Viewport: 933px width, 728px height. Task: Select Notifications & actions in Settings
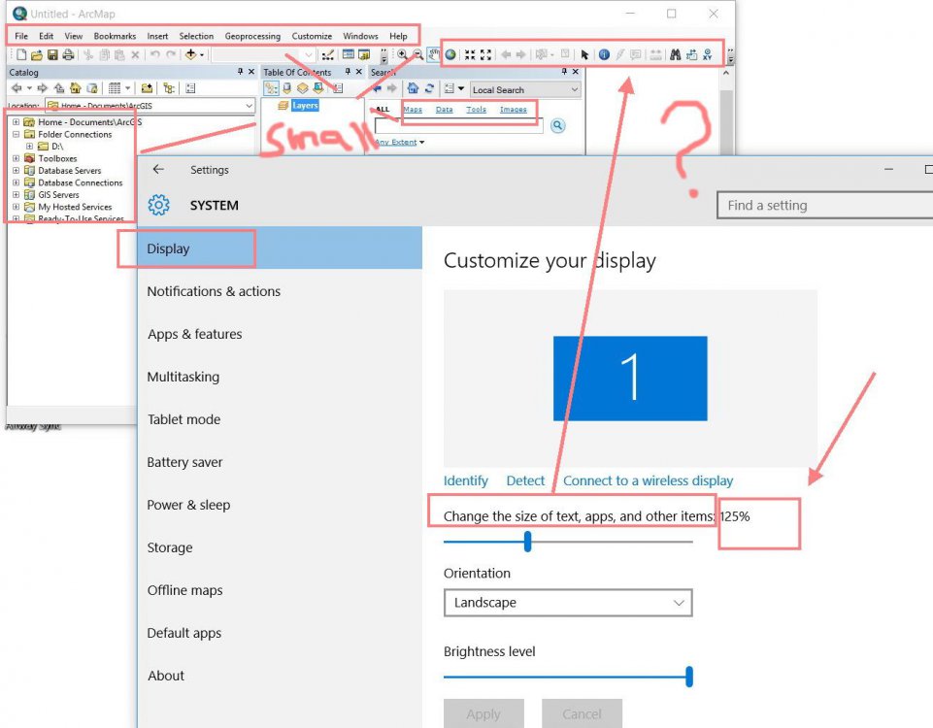point(214,291)
